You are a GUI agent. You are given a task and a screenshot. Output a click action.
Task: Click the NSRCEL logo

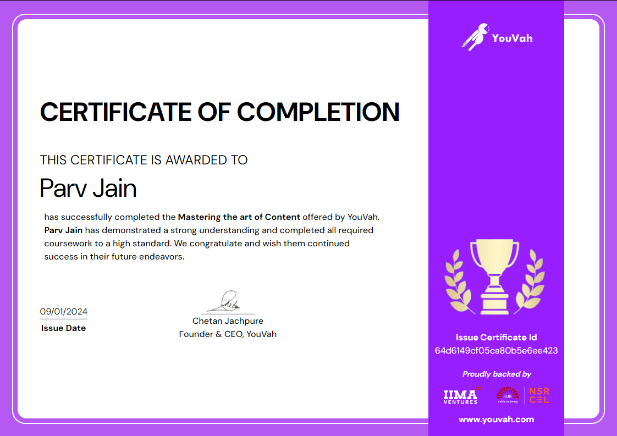point(539,395)
